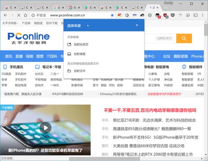This screenshot has width=208, height=161.
Task: Close the 选择来源 cast dialog
Action: [137, 25]
